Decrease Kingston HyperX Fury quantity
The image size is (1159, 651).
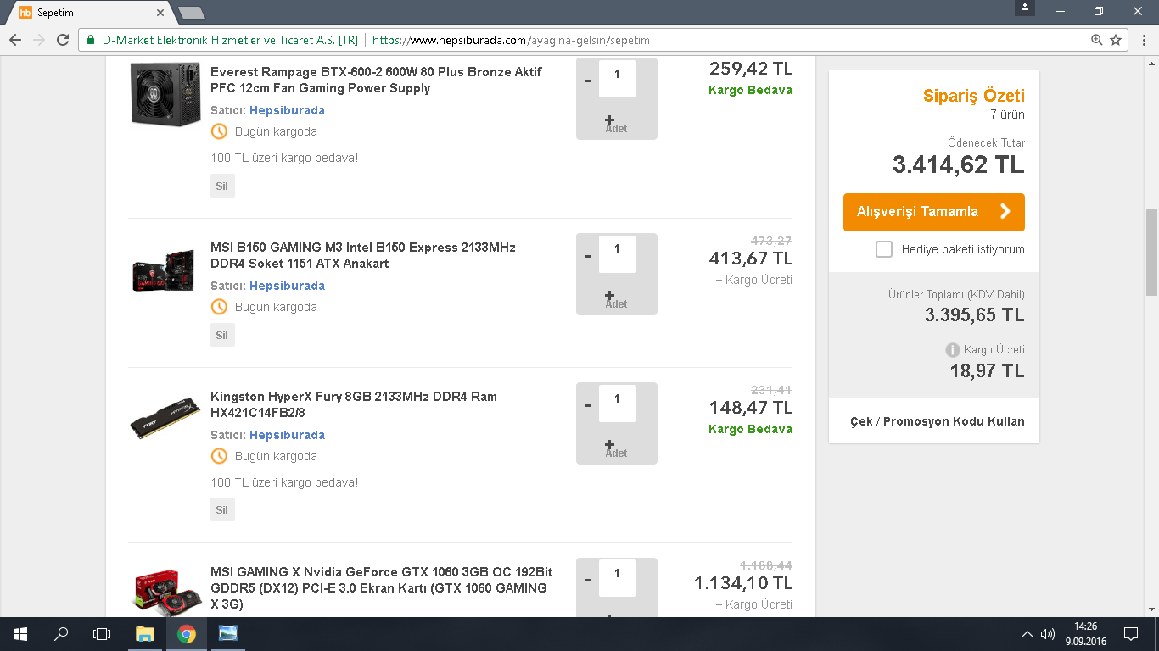click(x=588, y=404)
